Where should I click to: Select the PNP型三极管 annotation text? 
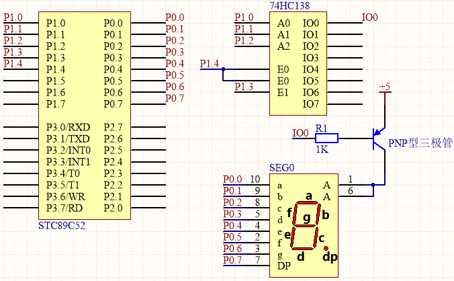(420, 143)
